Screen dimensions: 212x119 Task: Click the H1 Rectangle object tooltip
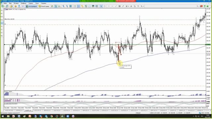pos(125,66)
